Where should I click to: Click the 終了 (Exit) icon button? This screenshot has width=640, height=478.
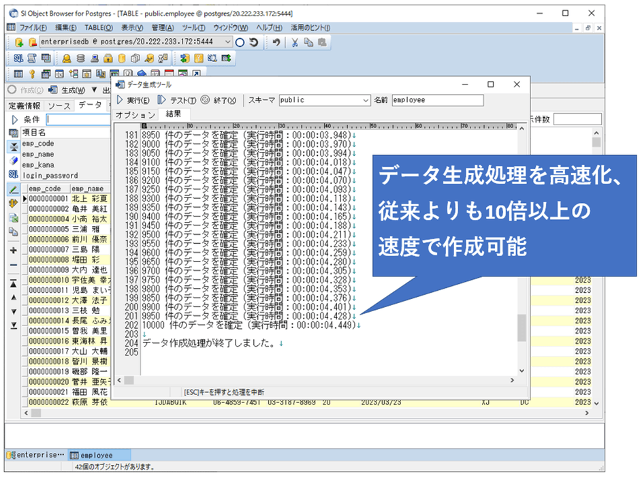219,100
